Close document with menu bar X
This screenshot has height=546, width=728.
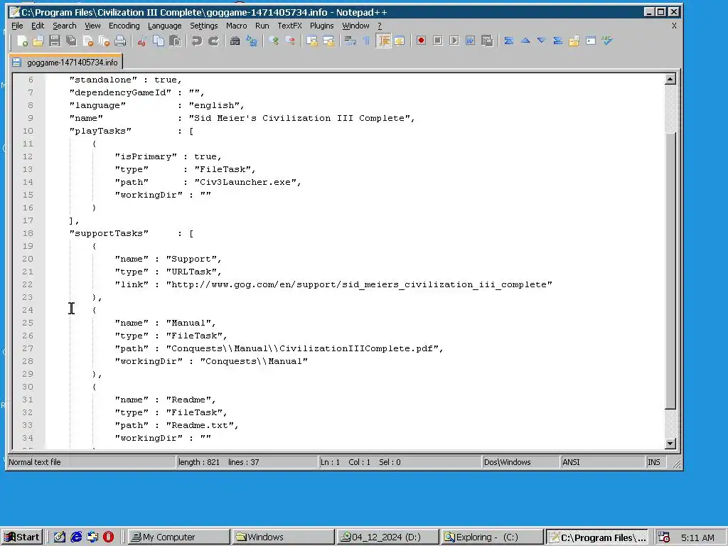[x=674, y=26]
